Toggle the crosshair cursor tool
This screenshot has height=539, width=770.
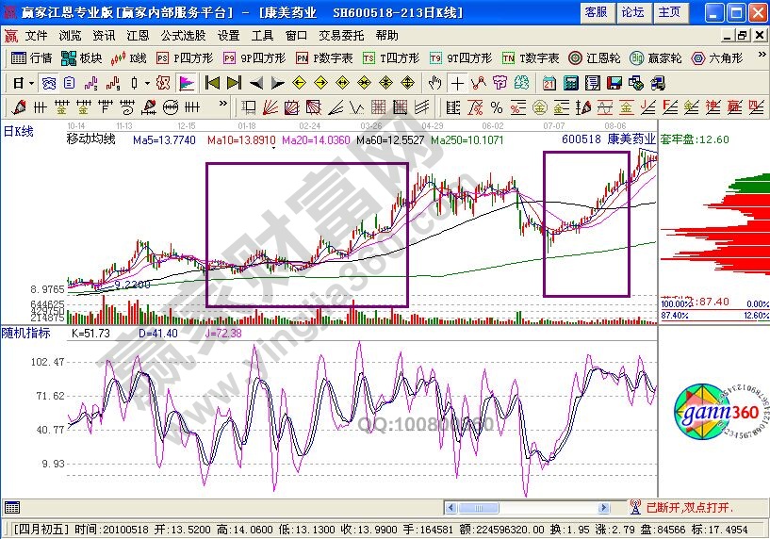(458, 82)
